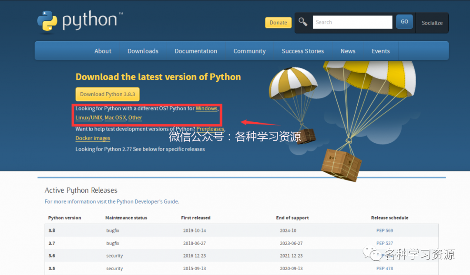This screenshot has width=470, height=275.
Task: Click the magnifying glass search icon
Action: tap(303, 22)
